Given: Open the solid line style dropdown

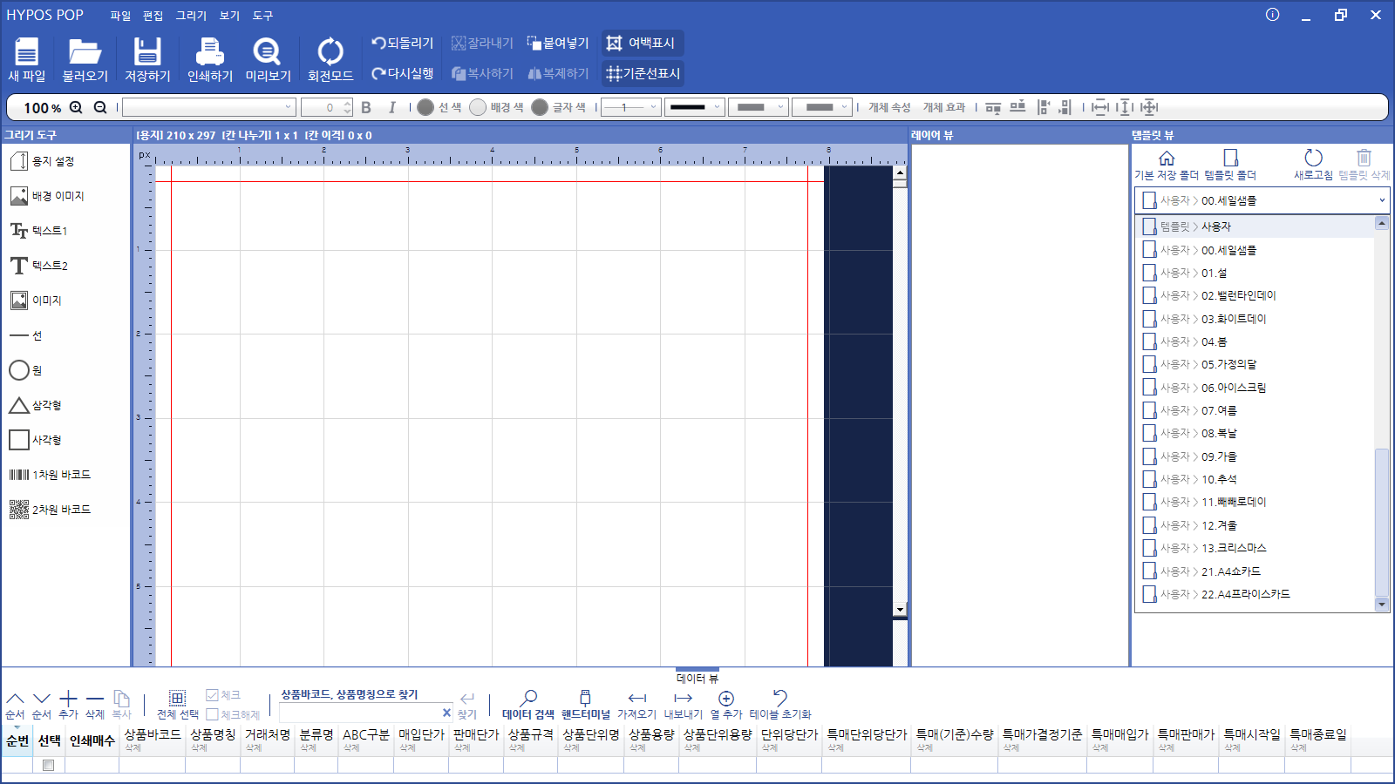Looking at the screenshot, I should [695, 107].
